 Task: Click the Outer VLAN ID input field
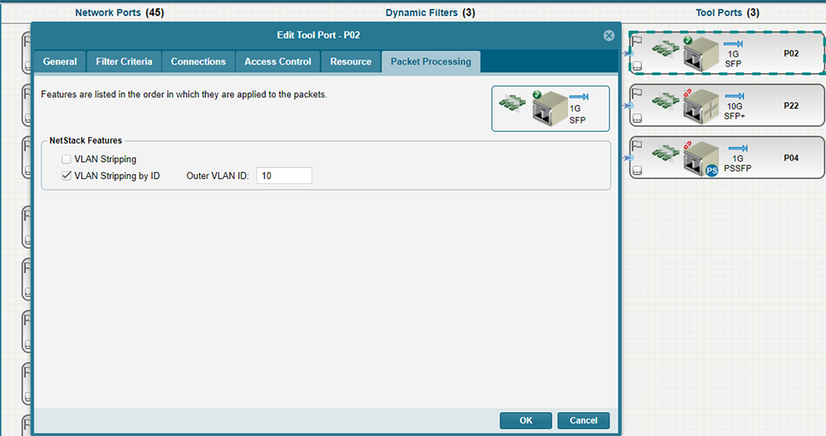[x=284, y=176]
